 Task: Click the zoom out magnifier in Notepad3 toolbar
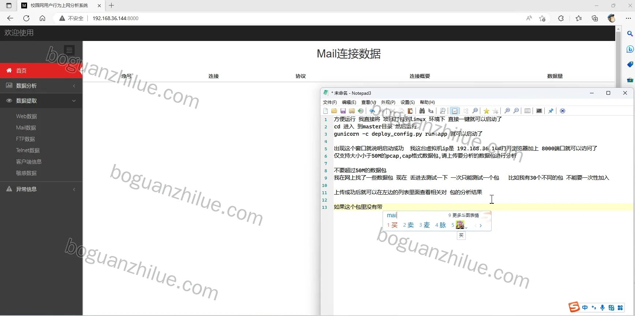516,111
